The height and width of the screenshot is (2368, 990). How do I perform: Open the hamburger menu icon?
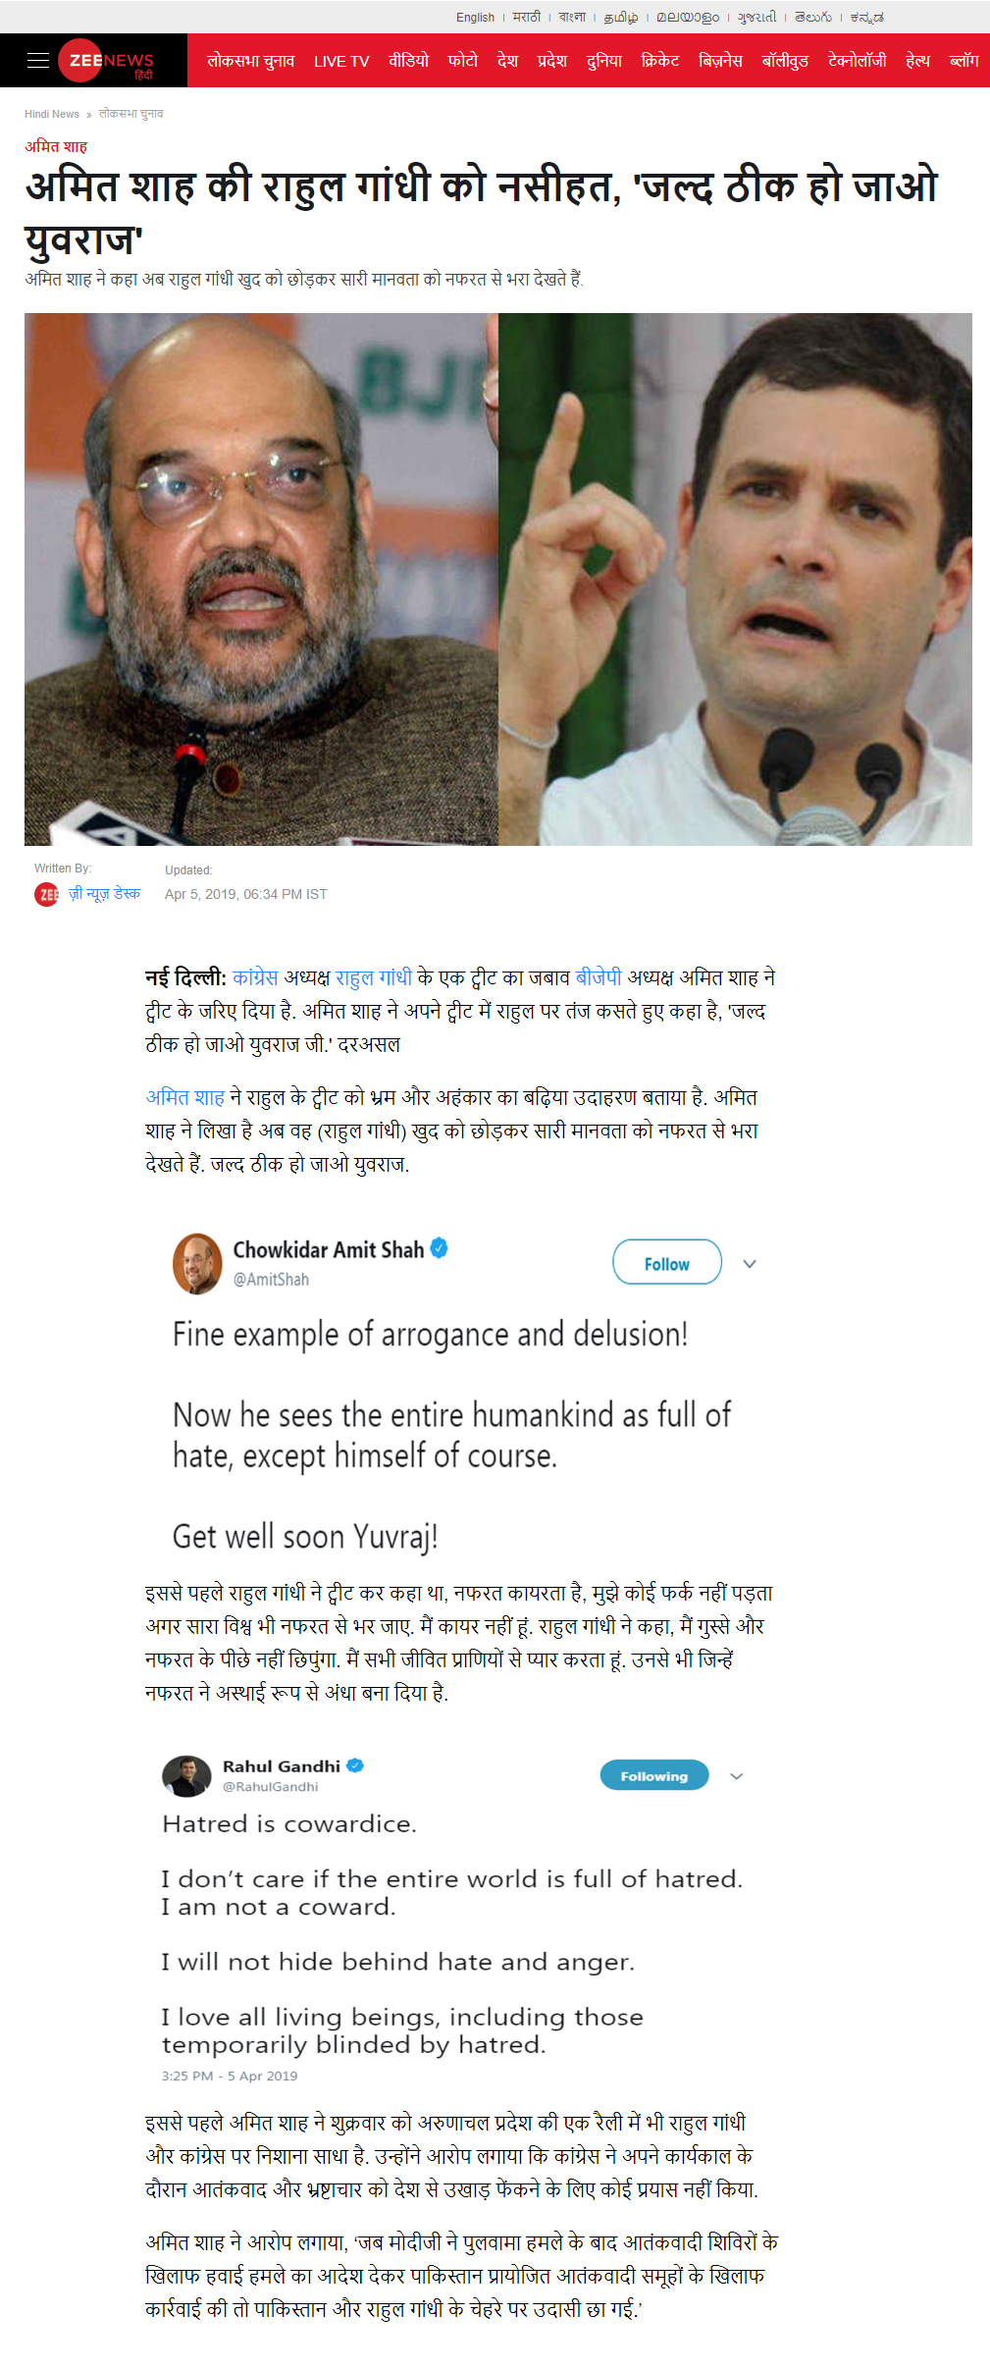click(x=38, y=61)
